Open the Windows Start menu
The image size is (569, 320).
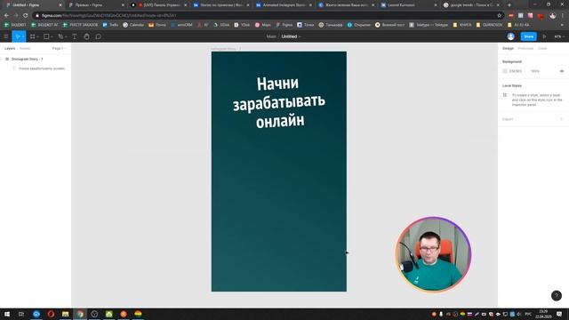pos(7,314)
